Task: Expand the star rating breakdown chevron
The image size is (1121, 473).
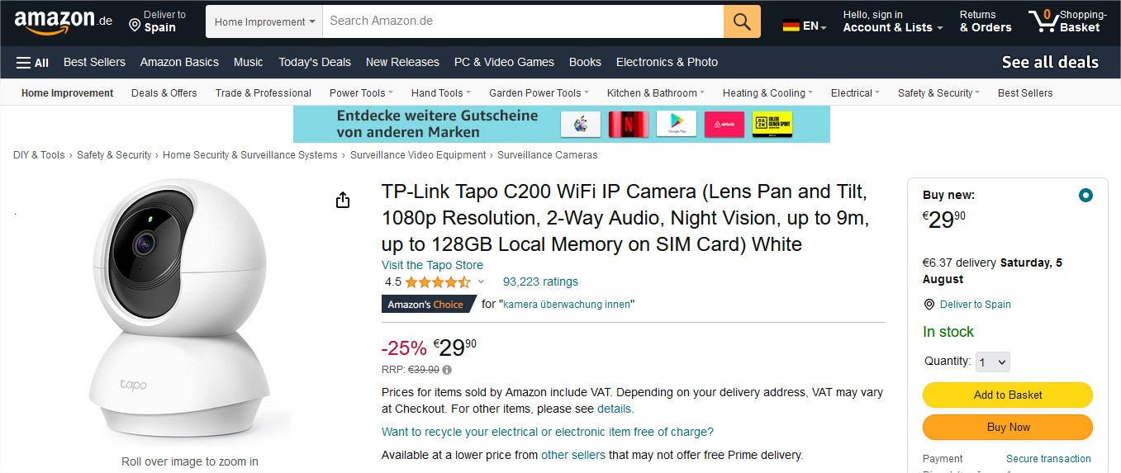Action: (481, 282)
